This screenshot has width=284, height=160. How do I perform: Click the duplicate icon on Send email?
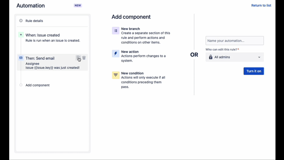78,58
